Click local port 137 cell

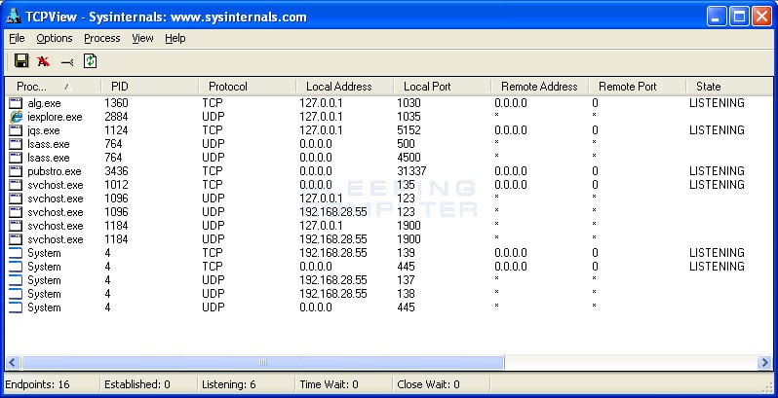pos(406,280)
